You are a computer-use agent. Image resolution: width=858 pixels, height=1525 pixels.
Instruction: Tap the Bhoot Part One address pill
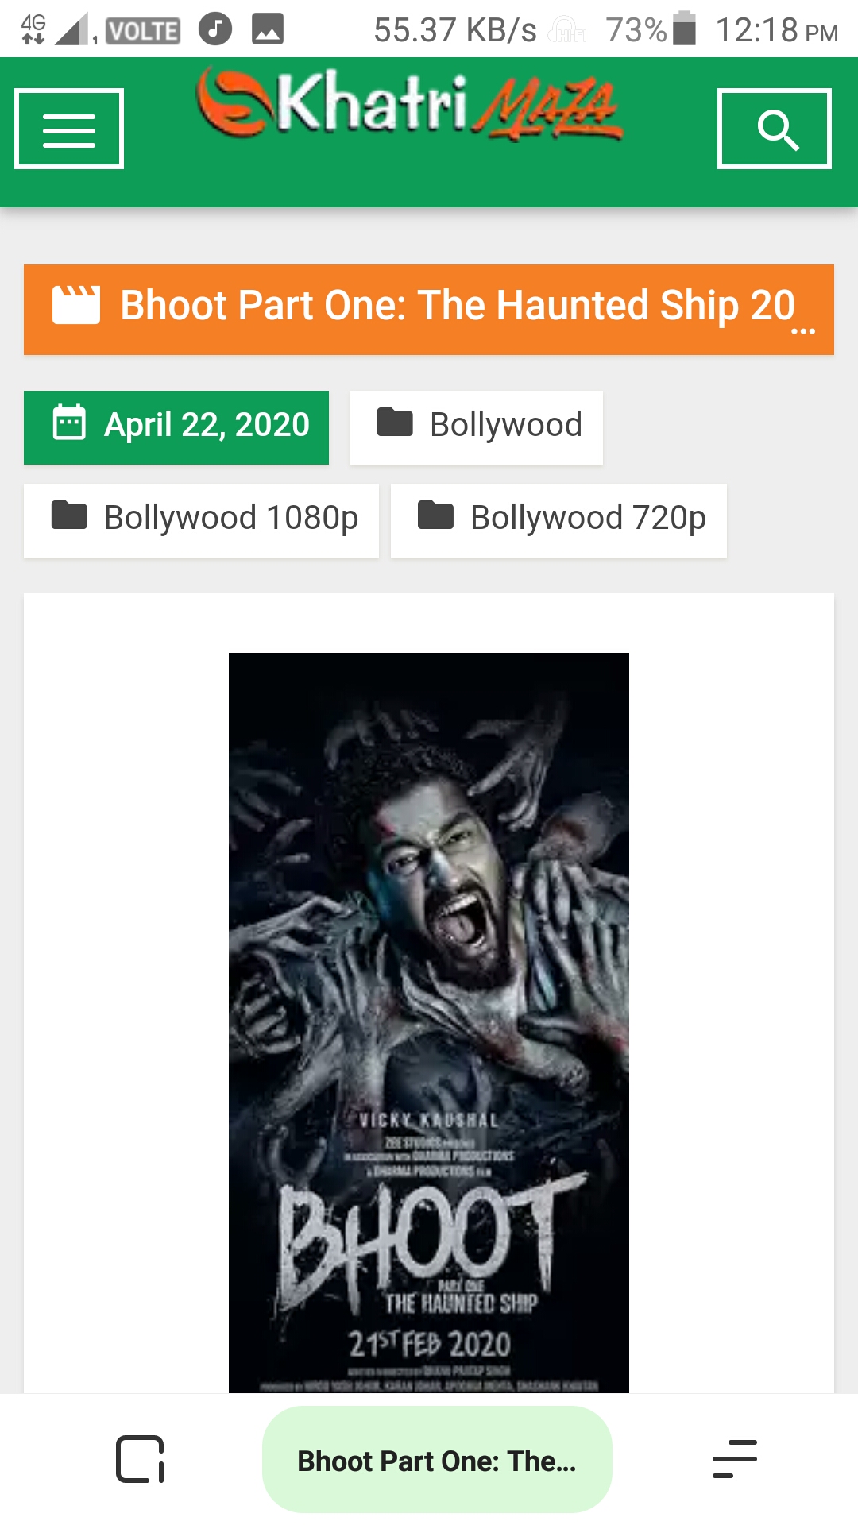[x=437, y=1459]
